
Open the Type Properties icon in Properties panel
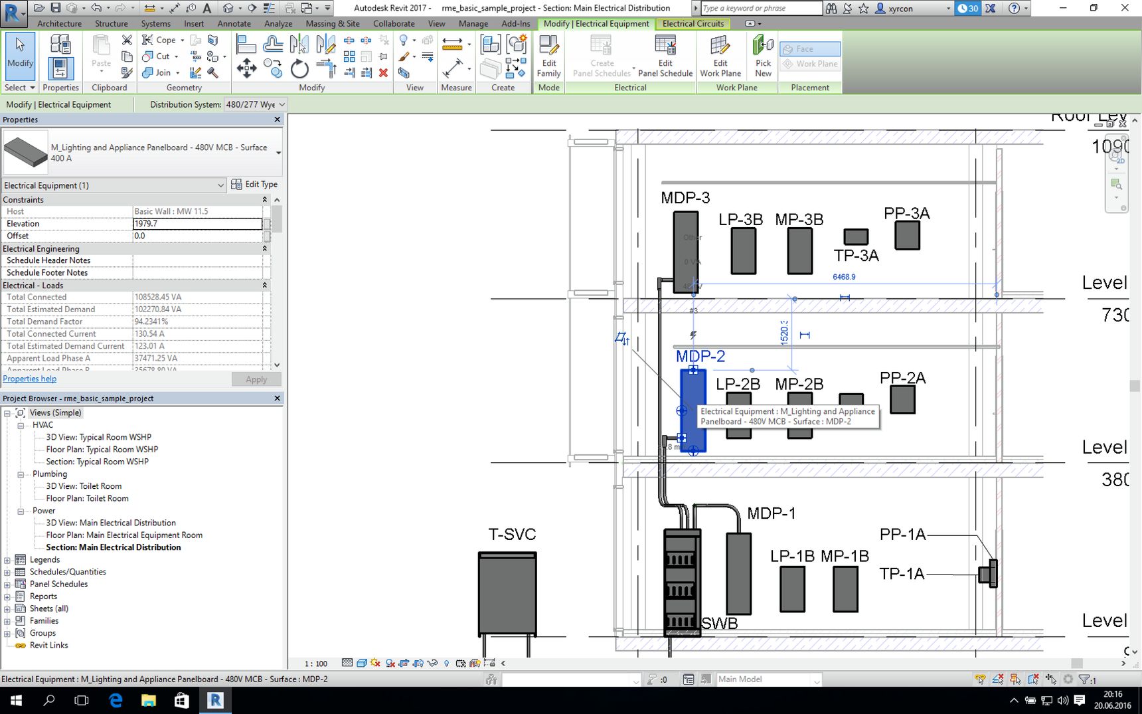pos(60,45)
